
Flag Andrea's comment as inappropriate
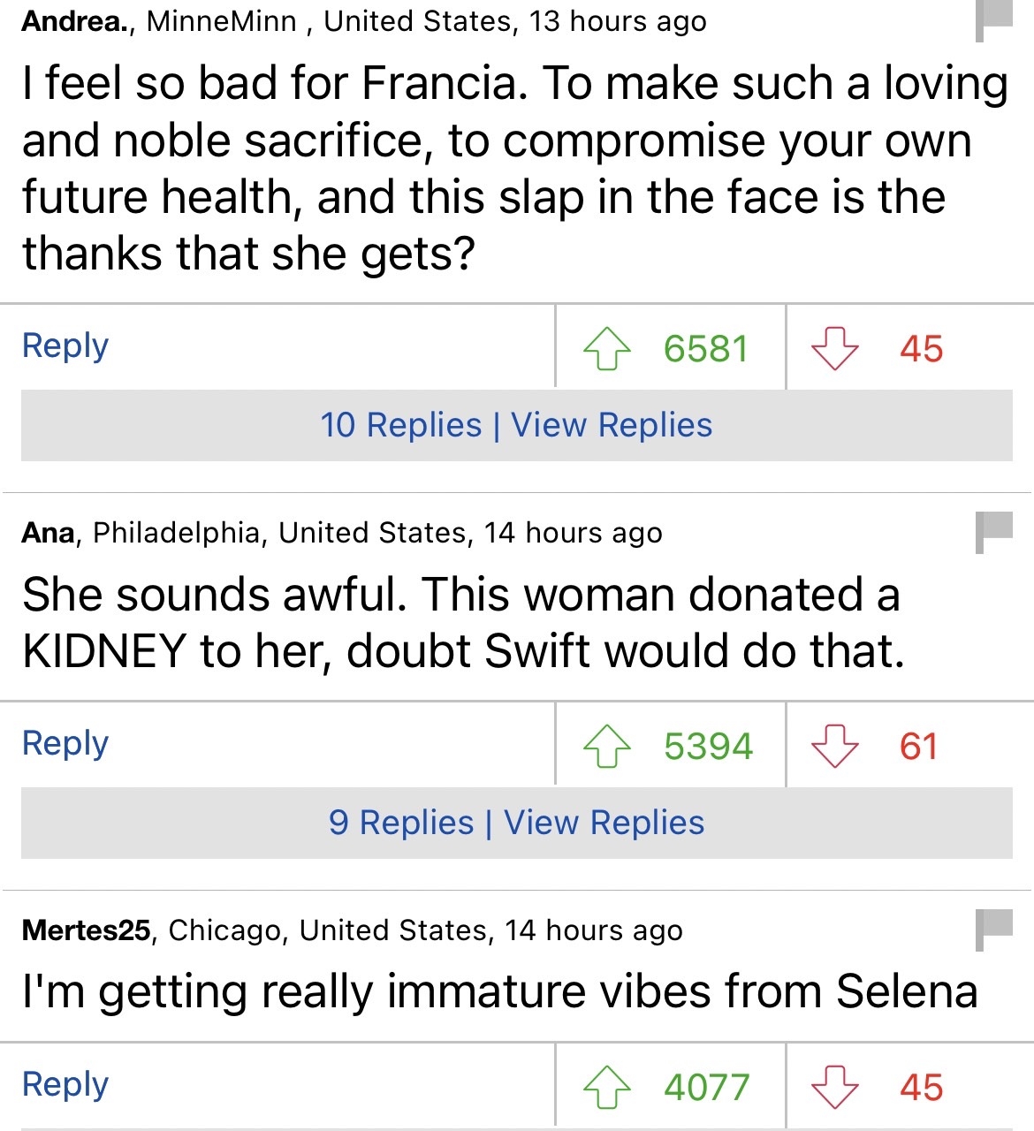pyautogui.click(x=993, y=19)
